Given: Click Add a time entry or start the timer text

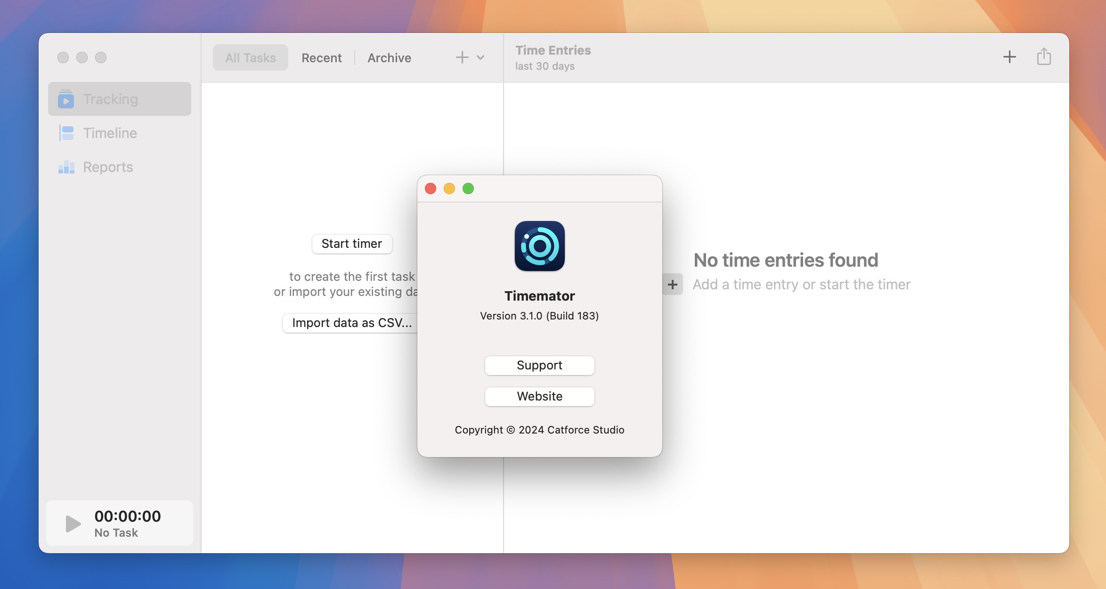Looking at the screenshot, I should pyautogui.click(x=802, y=284).
